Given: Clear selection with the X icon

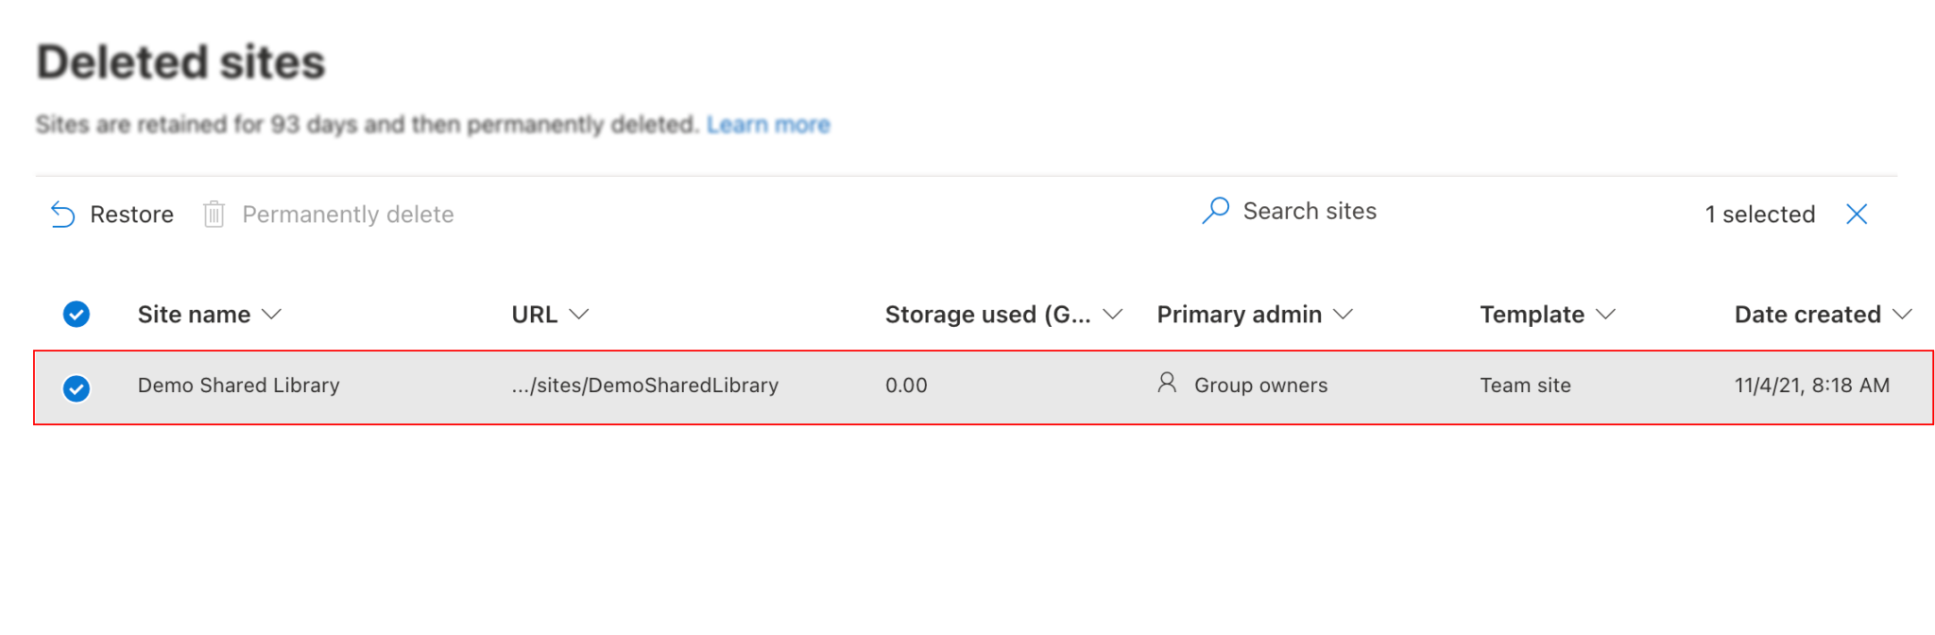Looking at the screenshot, I should coord(1857,215).
